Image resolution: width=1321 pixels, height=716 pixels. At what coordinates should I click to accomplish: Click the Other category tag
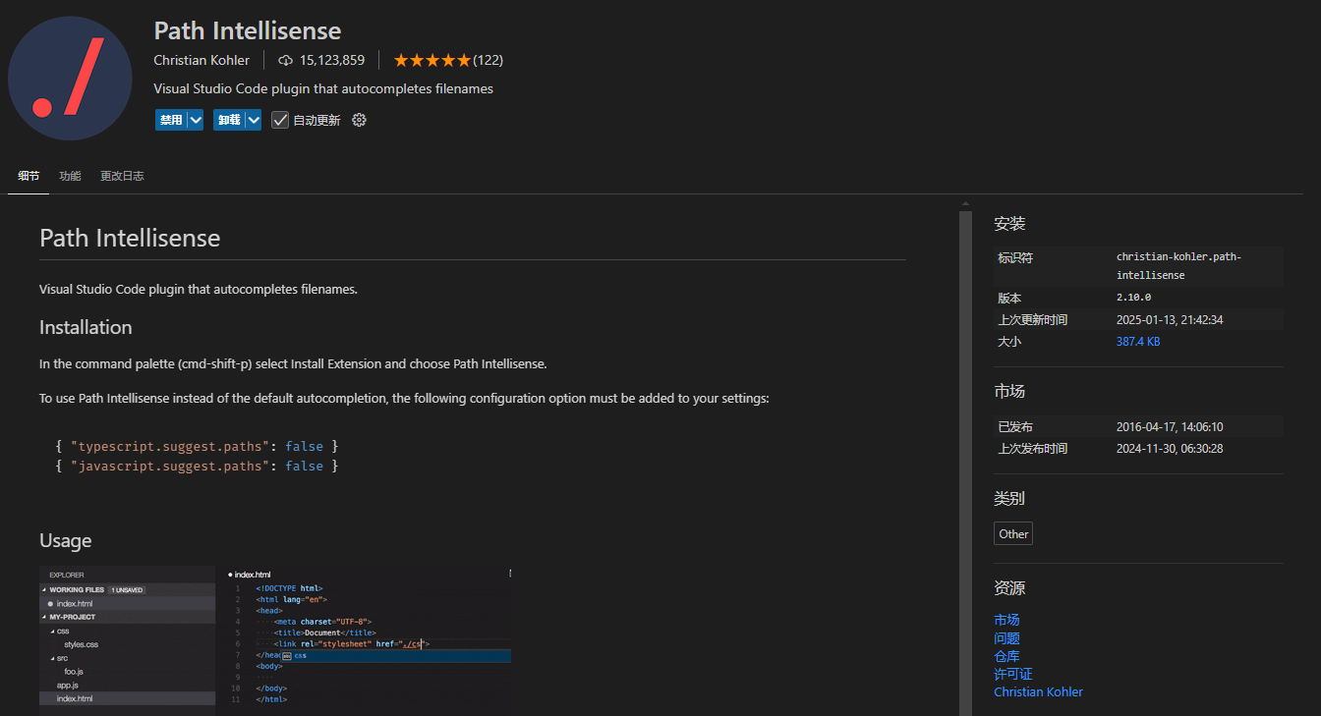(x=1013, y=534)
